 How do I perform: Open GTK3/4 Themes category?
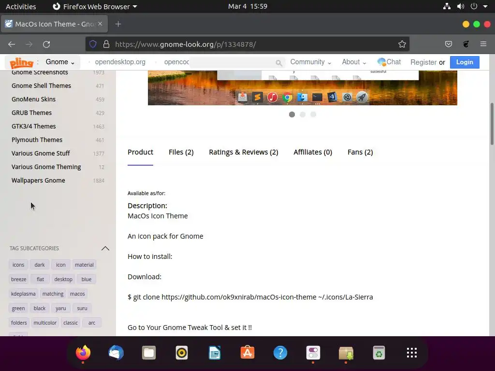click(x=33, y=126)
